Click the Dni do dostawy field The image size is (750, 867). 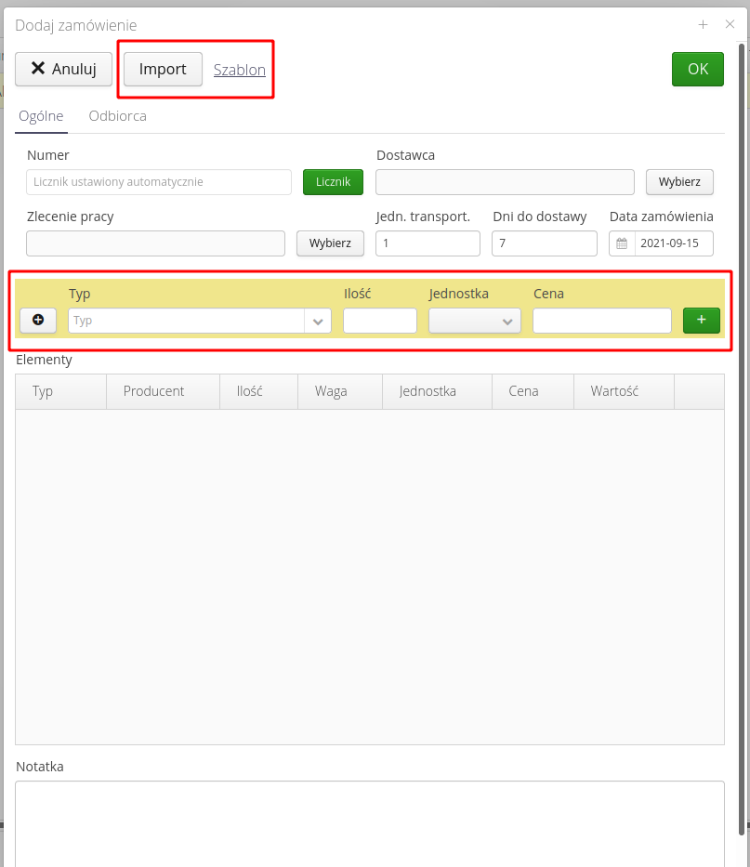544,243
